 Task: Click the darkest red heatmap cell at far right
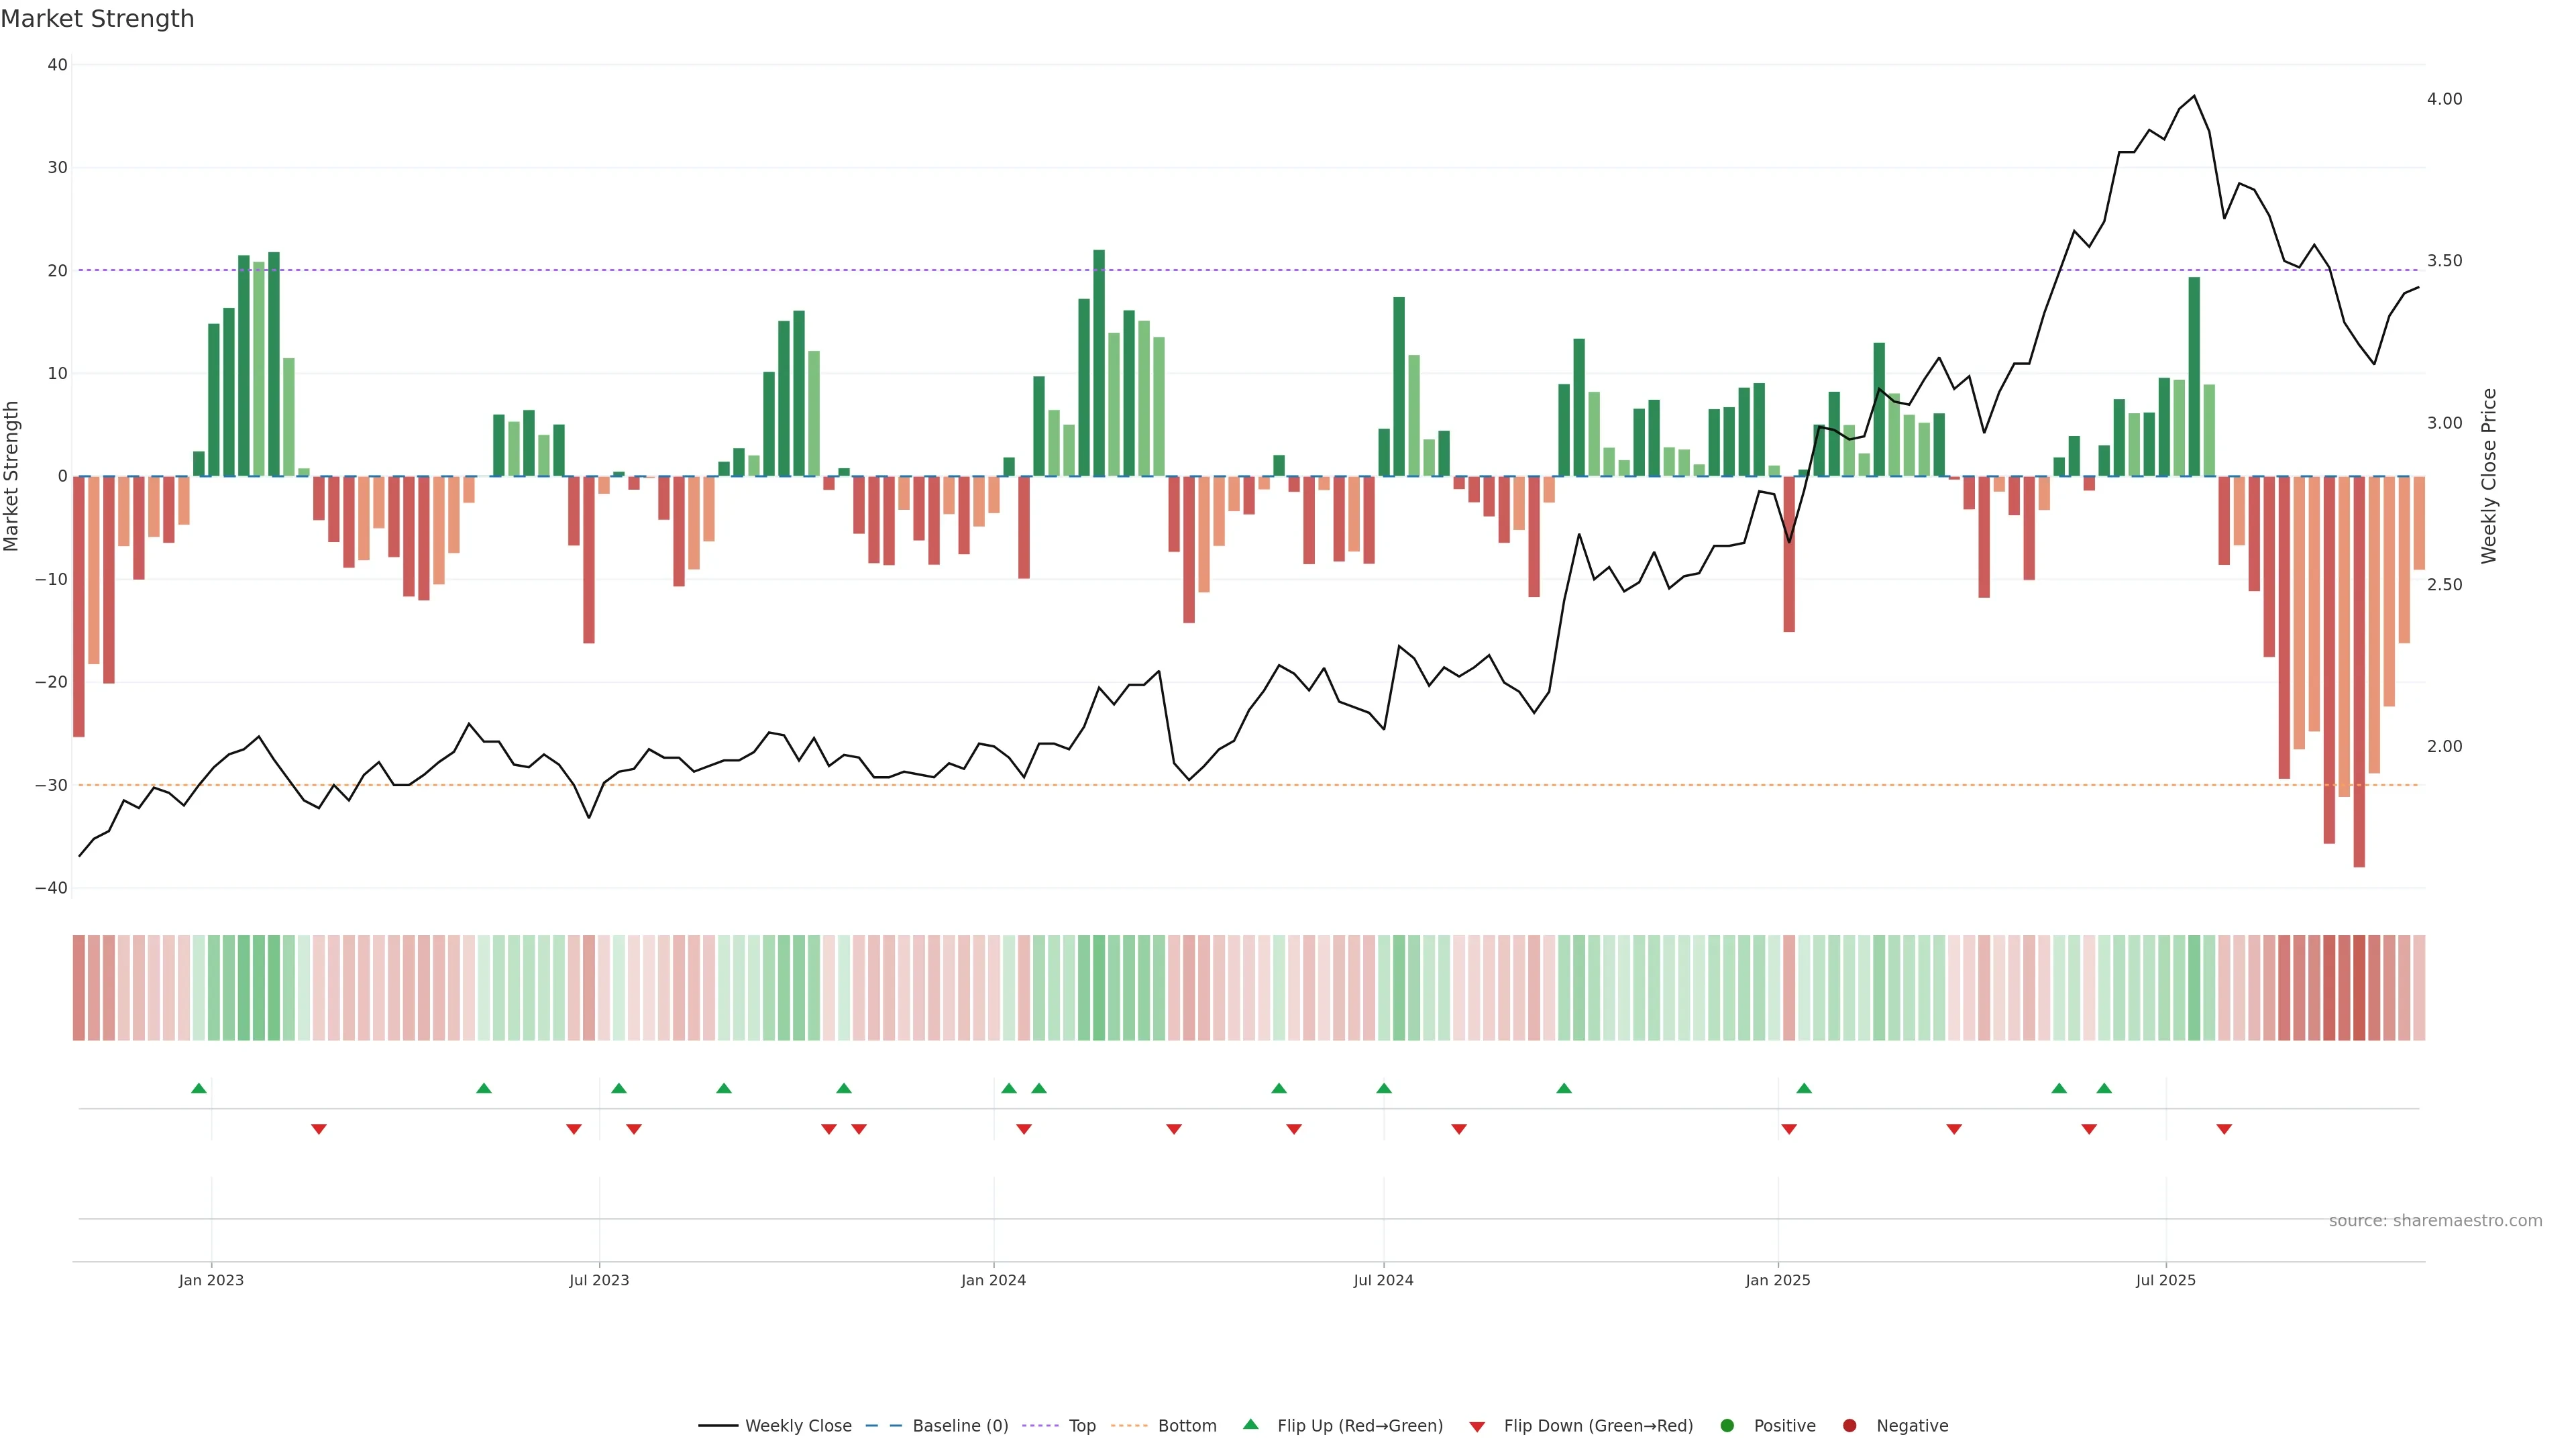click(2359, 988)
